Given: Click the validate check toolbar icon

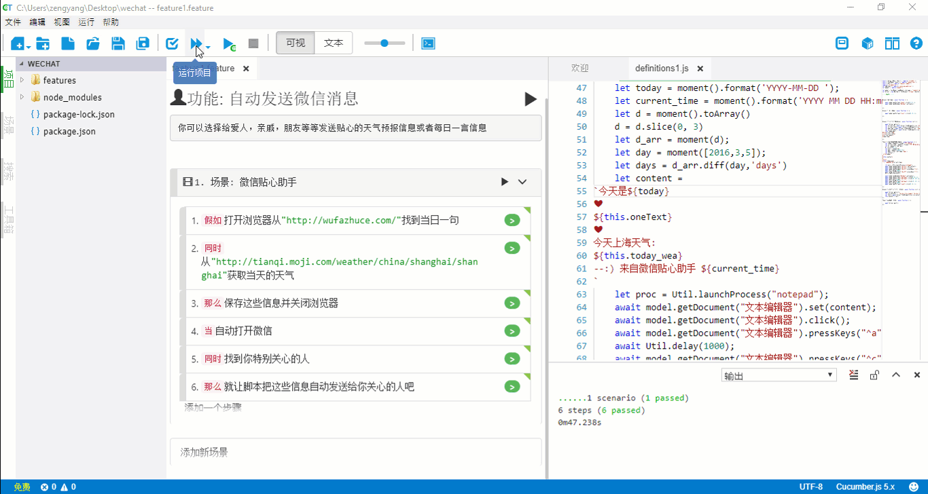Looking at the screenshot, I should click(173, 43).
